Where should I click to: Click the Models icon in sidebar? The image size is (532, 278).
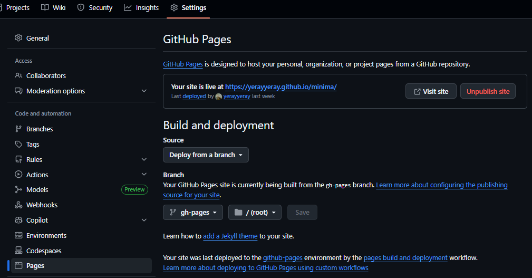tap(18, 189)
